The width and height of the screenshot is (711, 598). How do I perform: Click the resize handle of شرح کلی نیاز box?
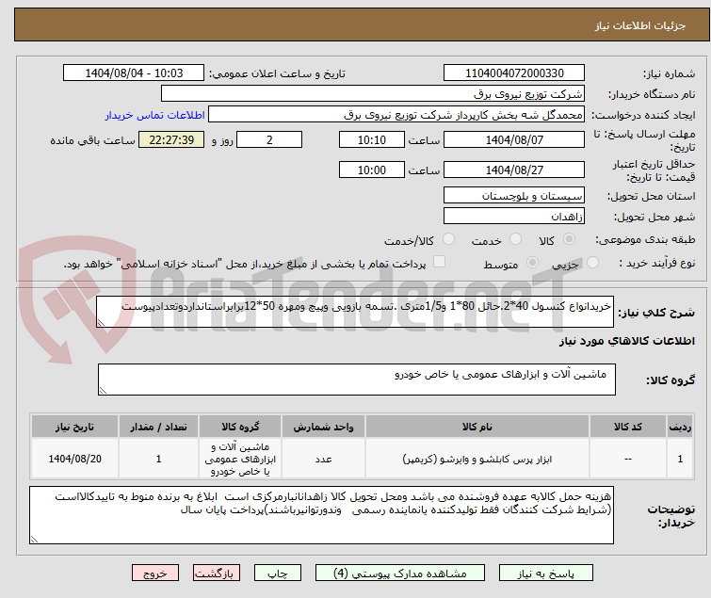coord(101,322)
